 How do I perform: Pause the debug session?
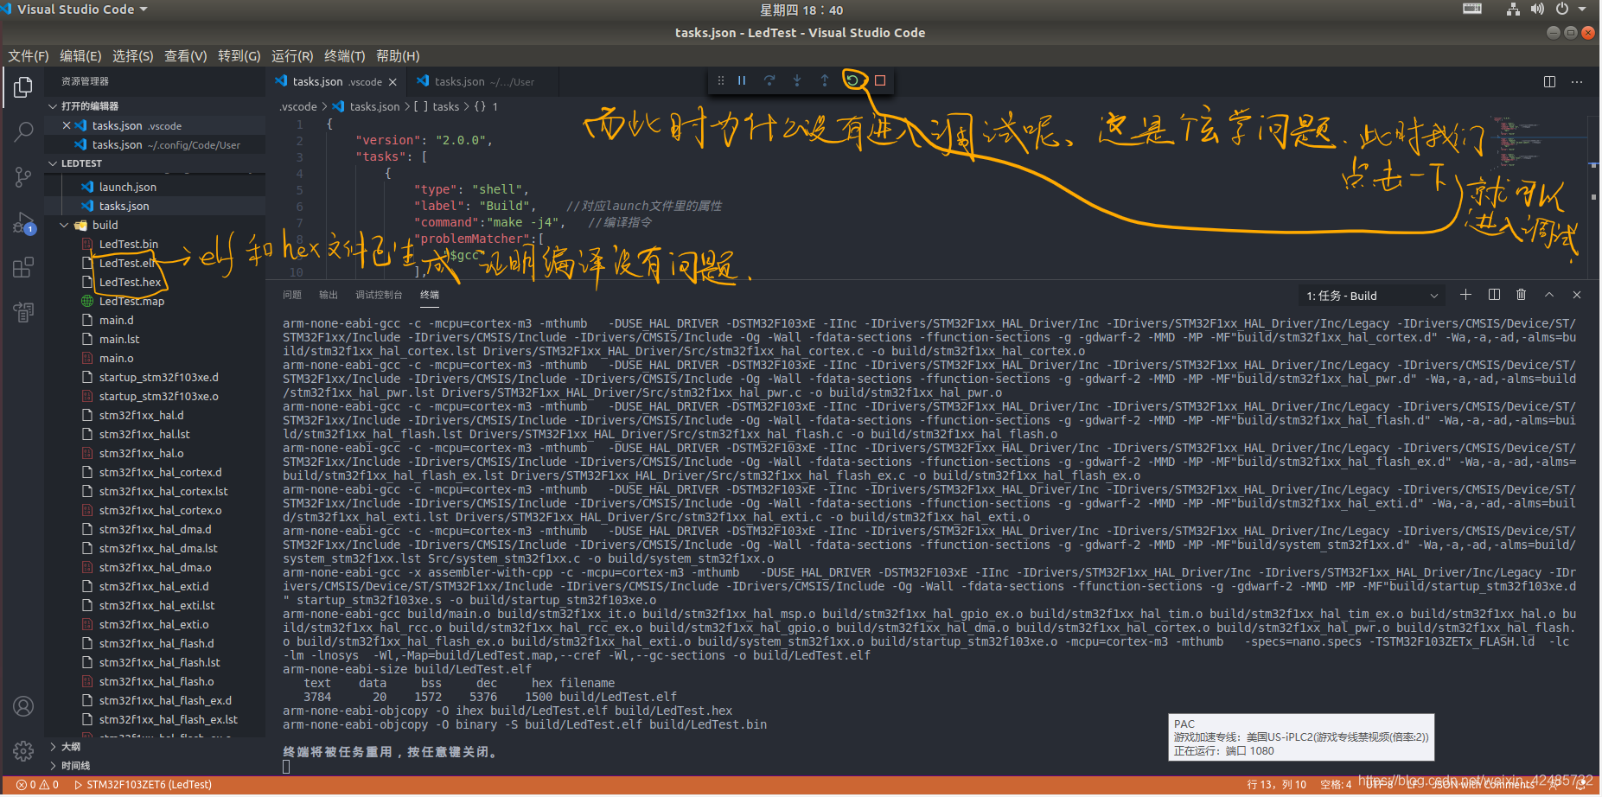(x=742, y=80)
